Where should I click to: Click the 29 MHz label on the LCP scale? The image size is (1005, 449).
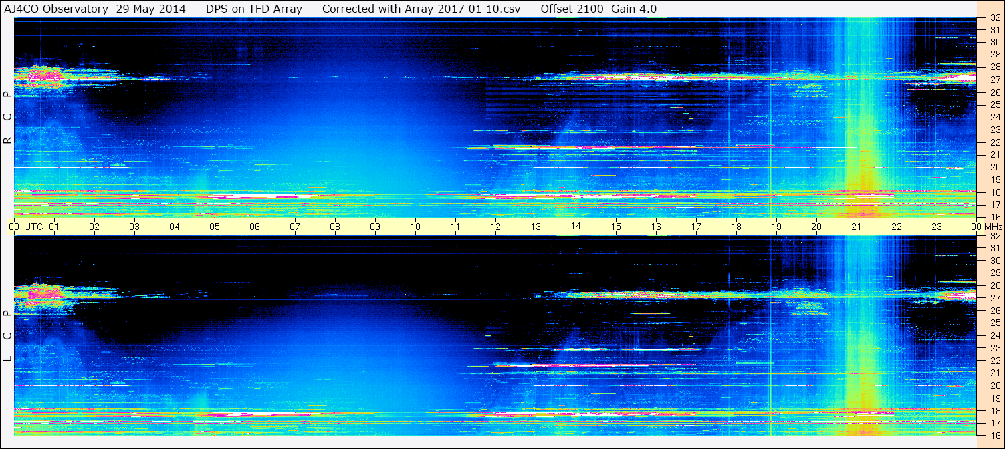[x=994, y=273]
